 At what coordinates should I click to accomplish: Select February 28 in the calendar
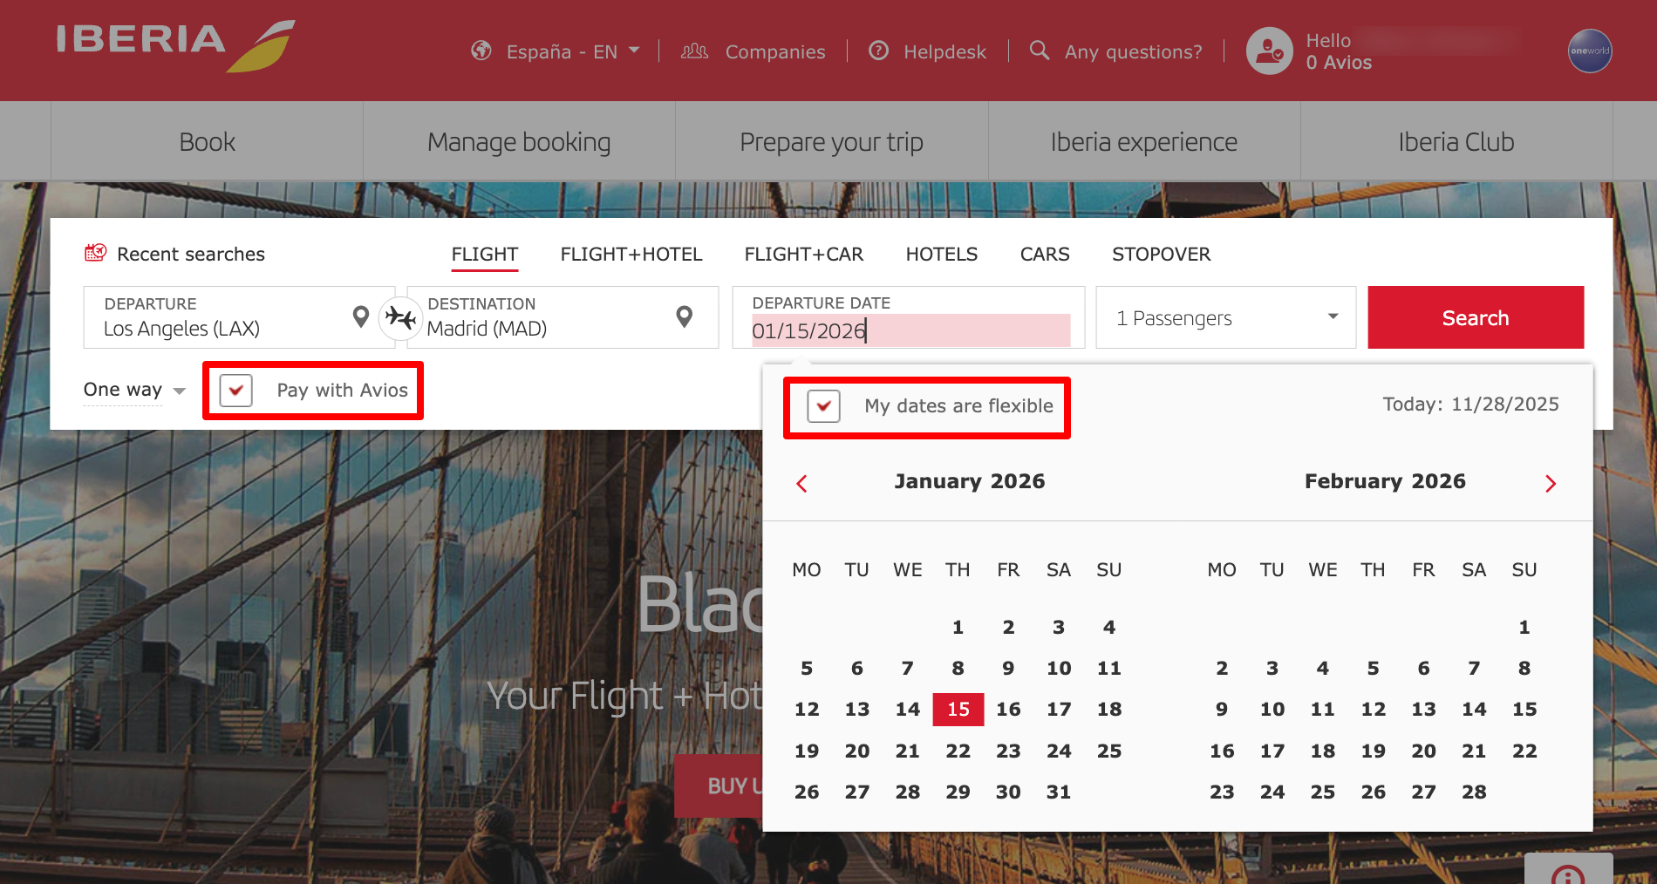tap(1474, 792)
